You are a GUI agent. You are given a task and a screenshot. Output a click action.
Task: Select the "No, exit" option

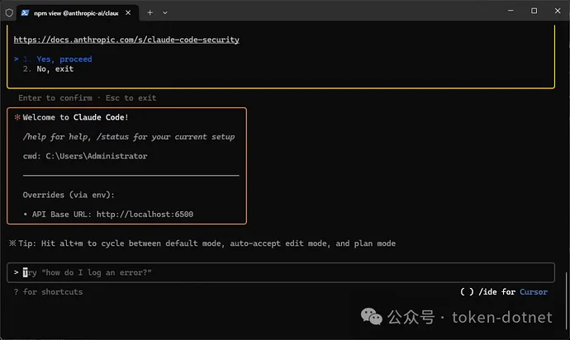[55, 69]
